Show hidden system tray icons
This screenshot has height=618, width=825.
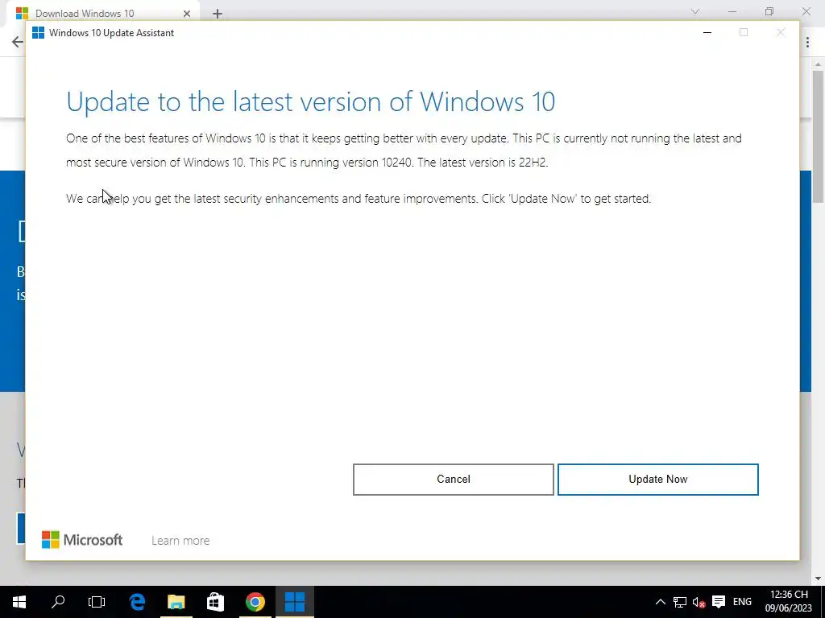(661, 602)
